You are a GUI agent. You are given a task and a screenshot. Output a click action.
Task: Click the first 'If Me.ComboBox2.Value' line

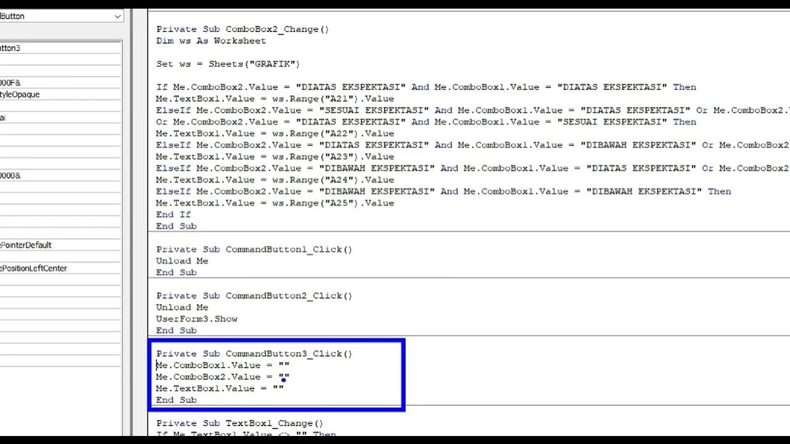coord(426,87)
